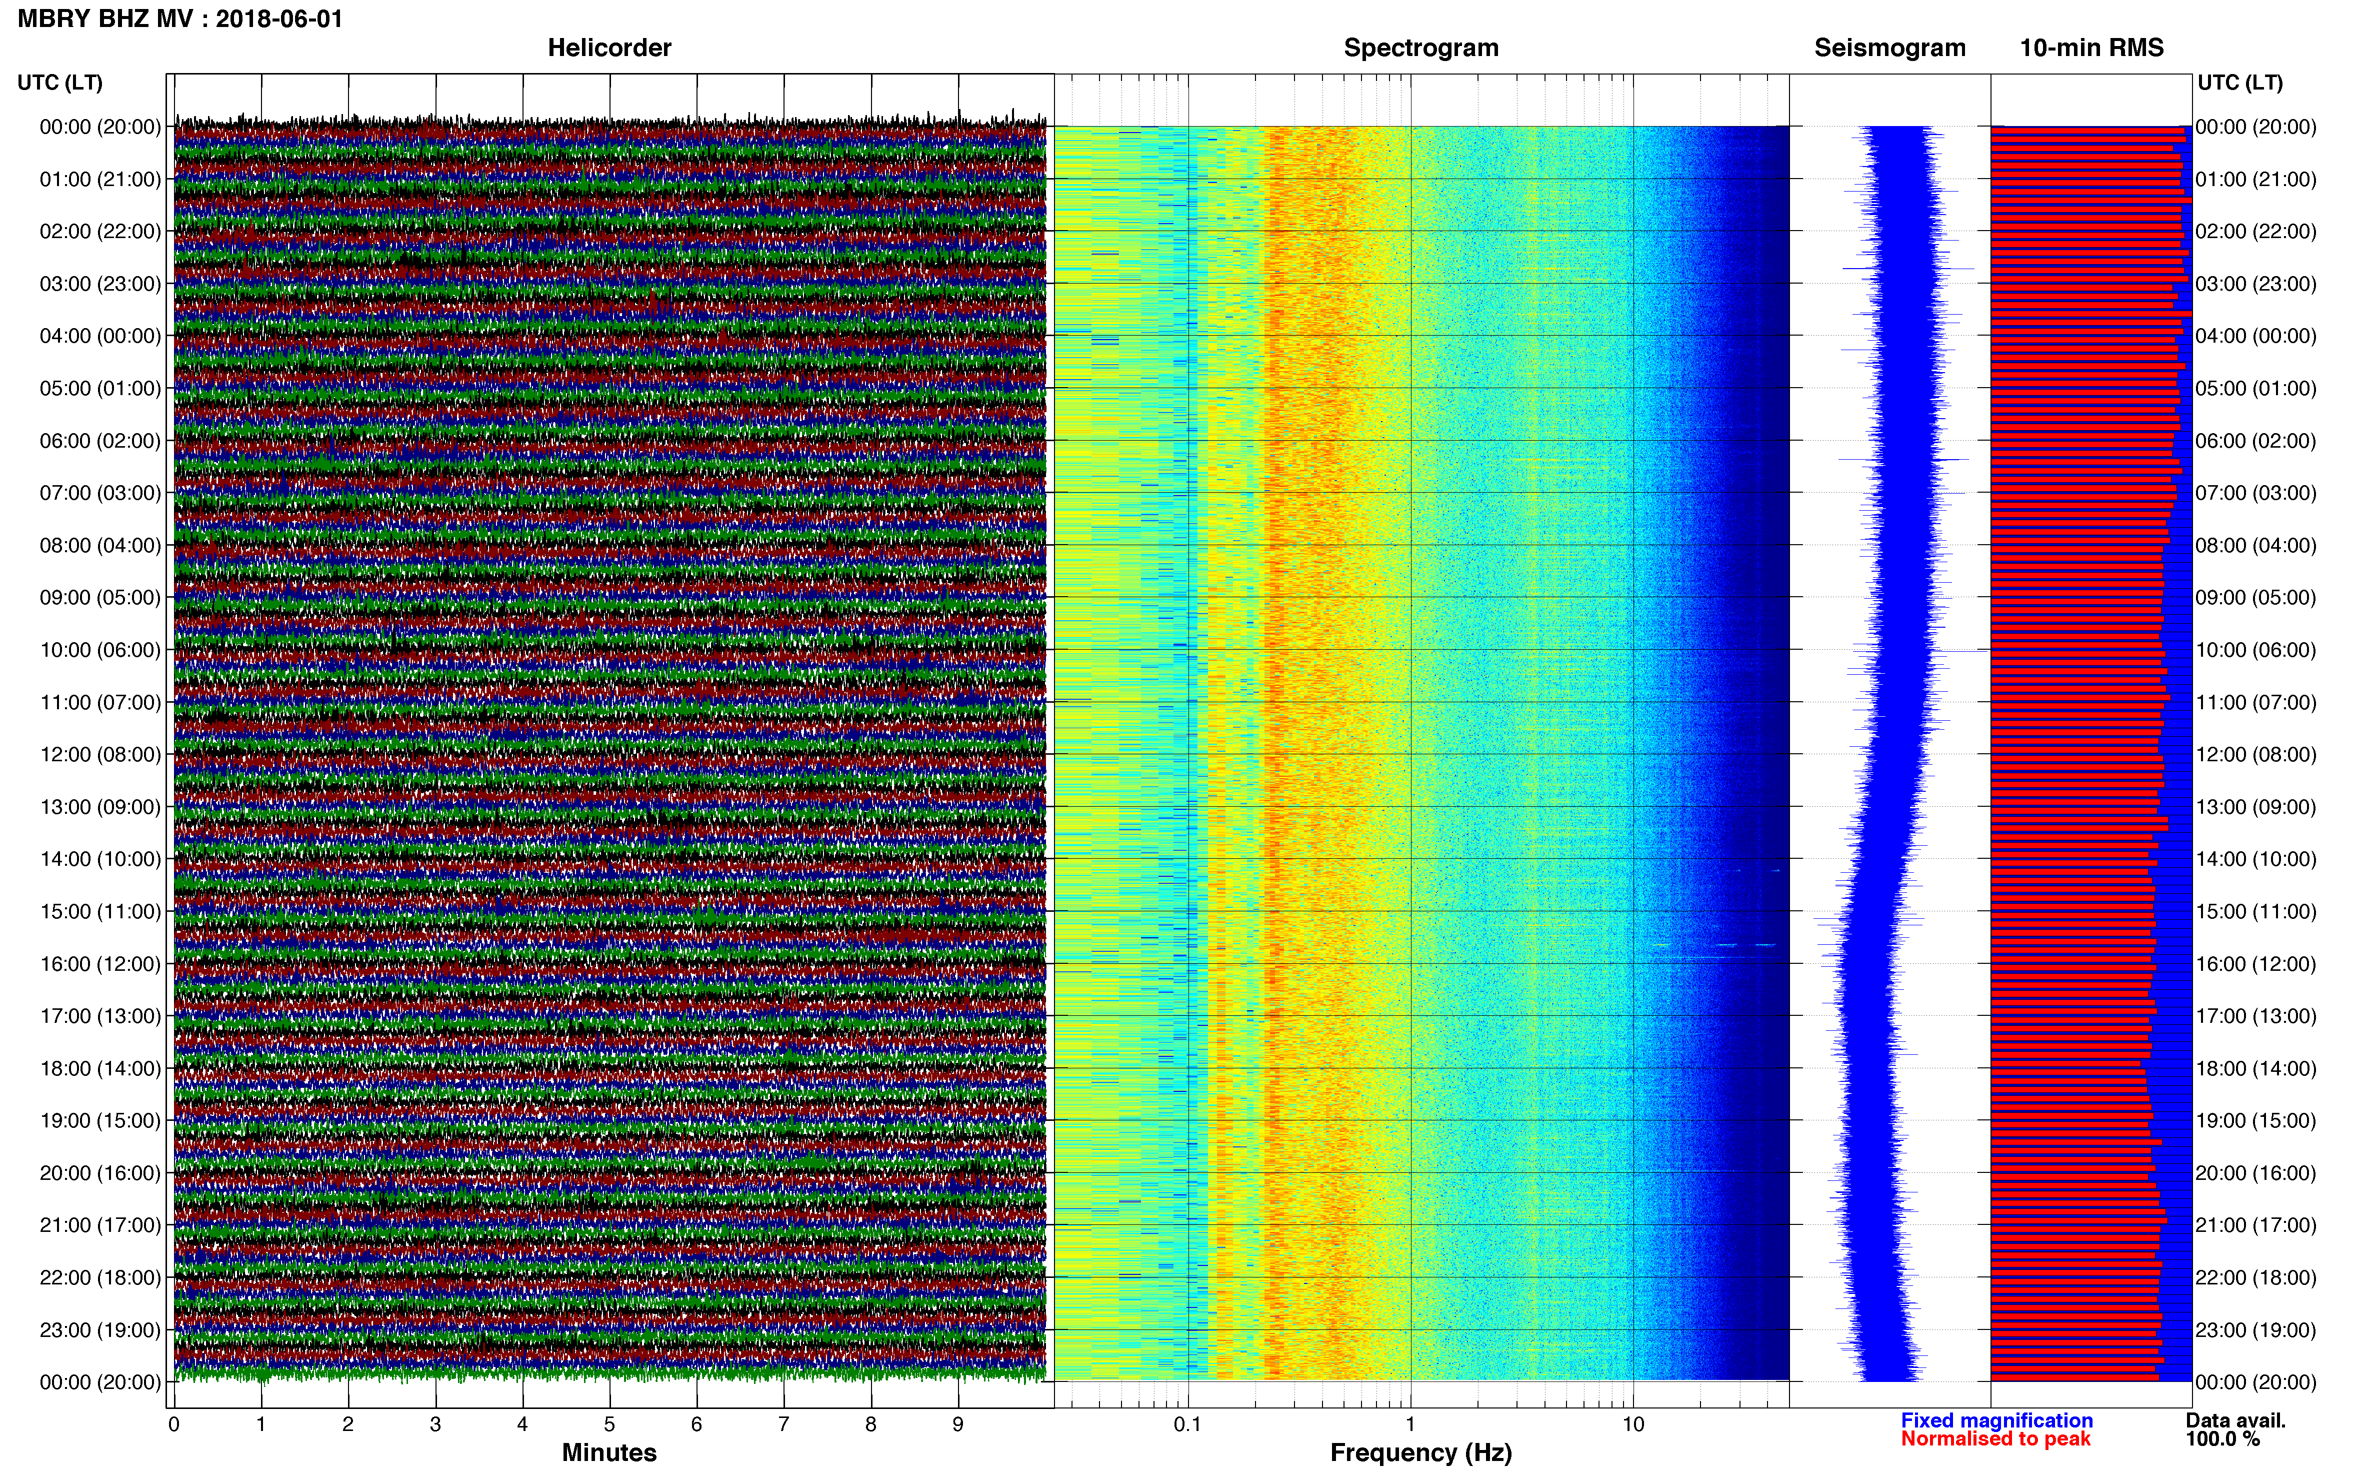Screen dimensions: 2370x1482
Task: Click the left 'UTC (LT)' axis label
Action: tap(60, 83)
